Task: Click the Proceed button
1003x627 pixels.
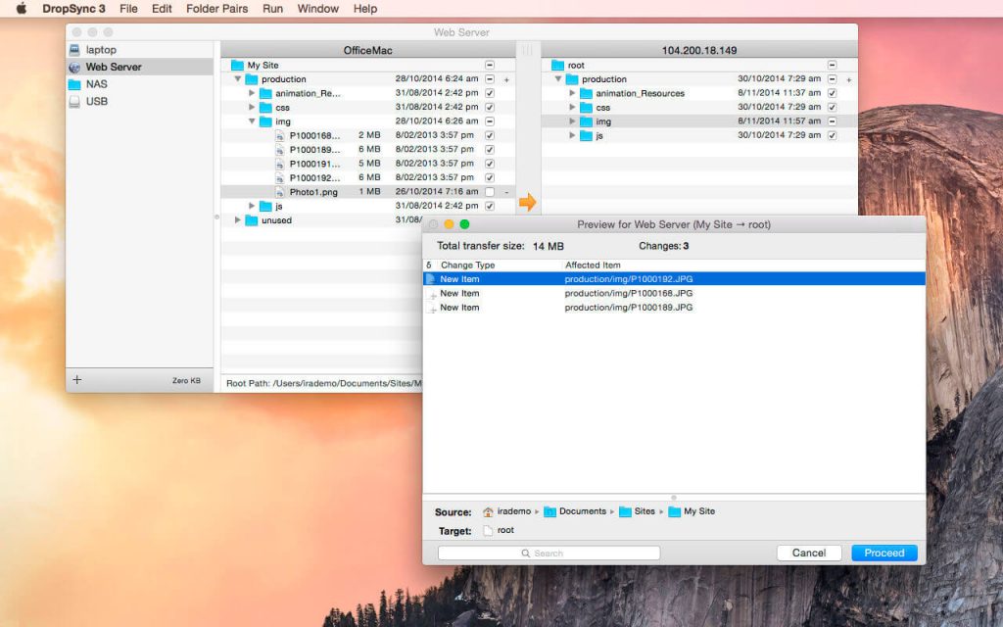Action: click(x=884, y=553)
